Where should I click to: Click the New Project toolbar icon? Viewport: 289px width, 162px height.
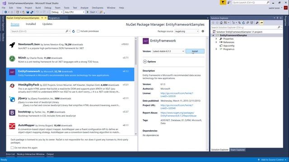coord(18,12)
